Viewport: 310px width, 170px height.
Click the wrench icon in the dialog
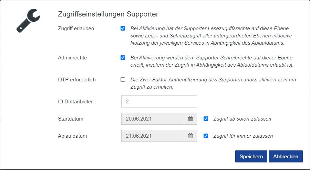point(29,21)
